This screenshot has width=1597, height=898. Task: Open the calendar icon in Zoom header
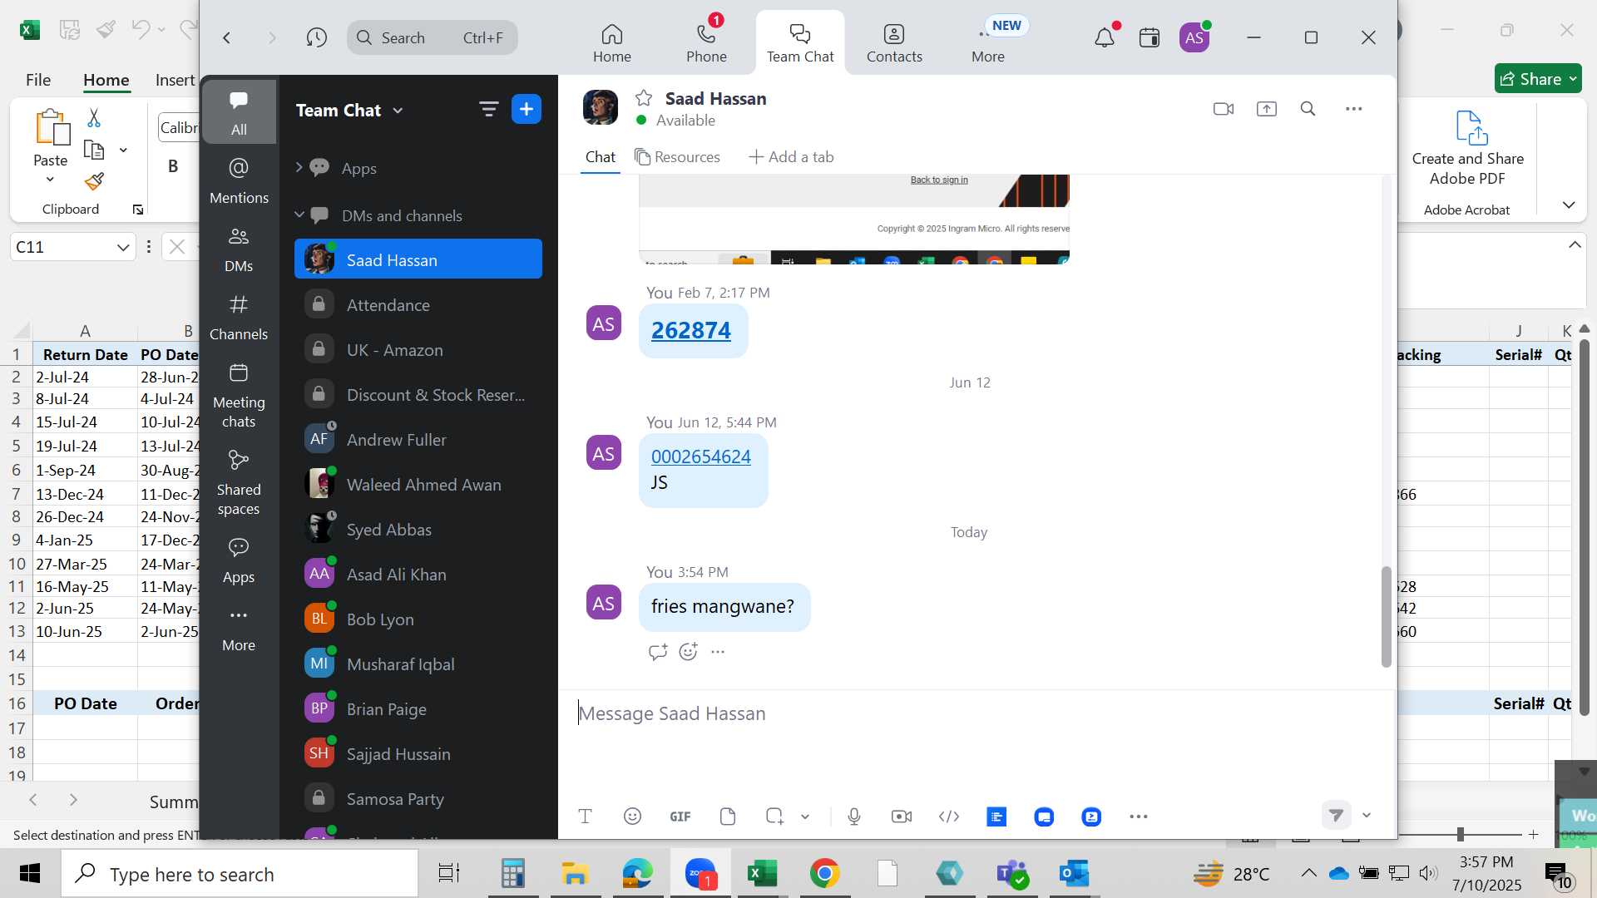1150,37
